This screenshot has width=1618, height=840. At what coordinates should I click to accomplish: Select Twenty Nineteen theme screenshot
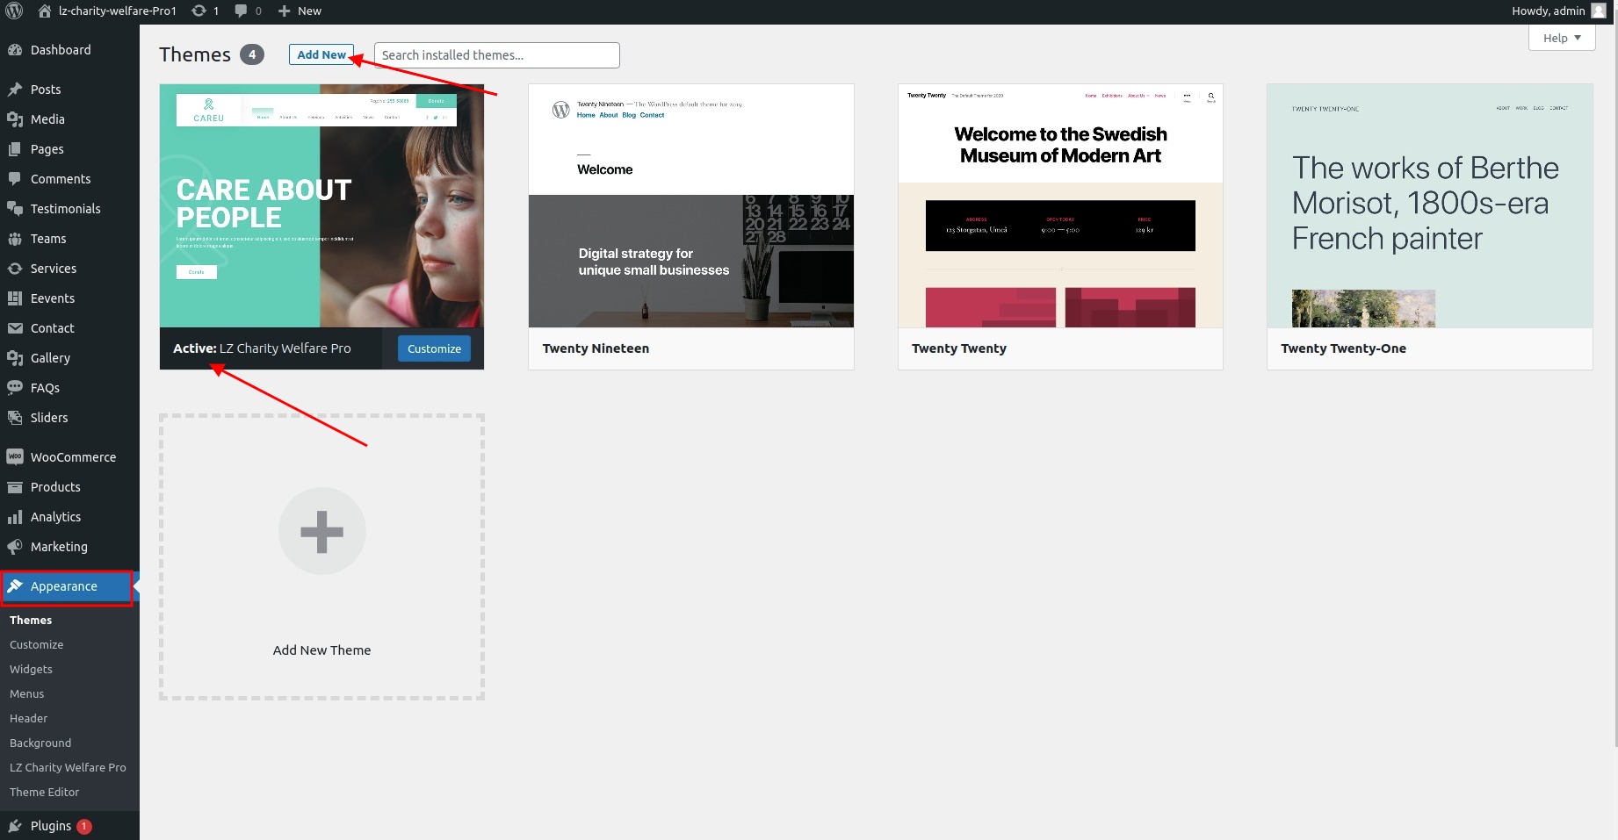(x=691, y=206)
